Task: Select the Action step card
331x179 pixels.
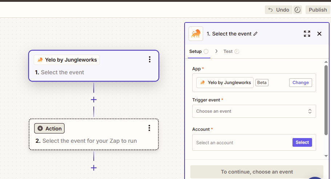Action: (94, 134)
